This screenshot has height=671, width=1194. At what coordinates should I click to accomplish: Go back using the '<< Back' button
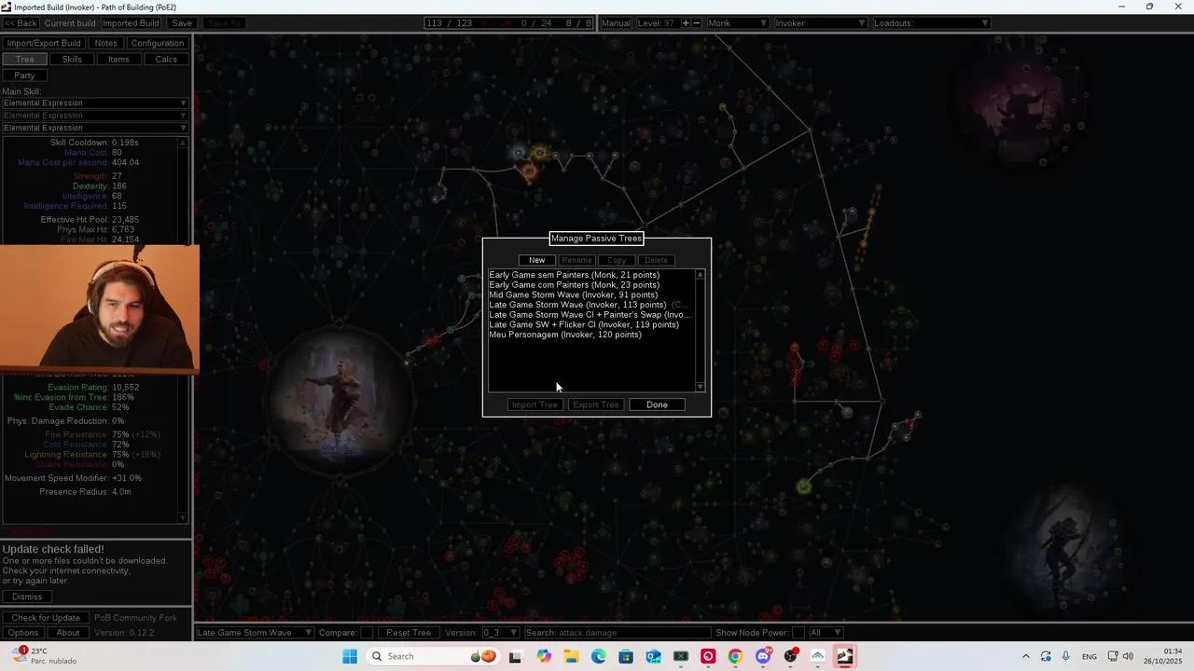click(x=21, y=23)
